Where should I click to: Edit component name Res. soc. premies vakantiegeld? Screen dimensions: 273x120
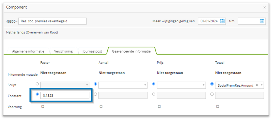52,21
